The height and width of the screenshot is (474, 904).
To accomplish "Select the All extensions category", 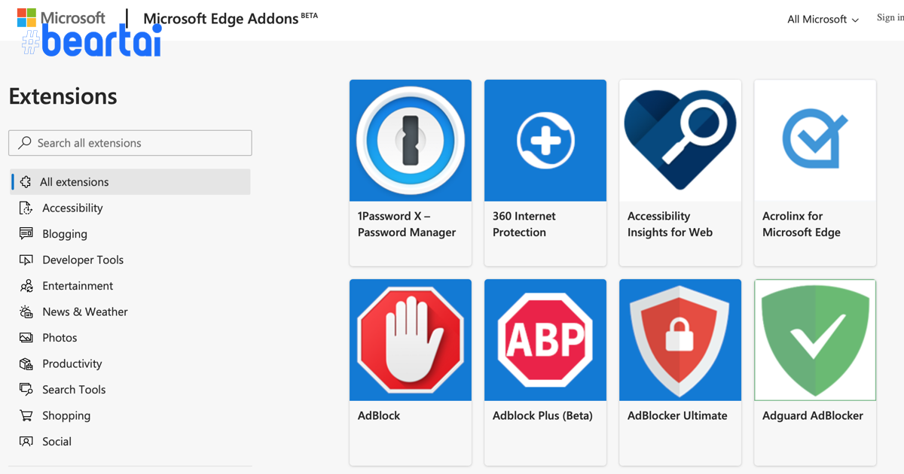I will click(130, 182).
